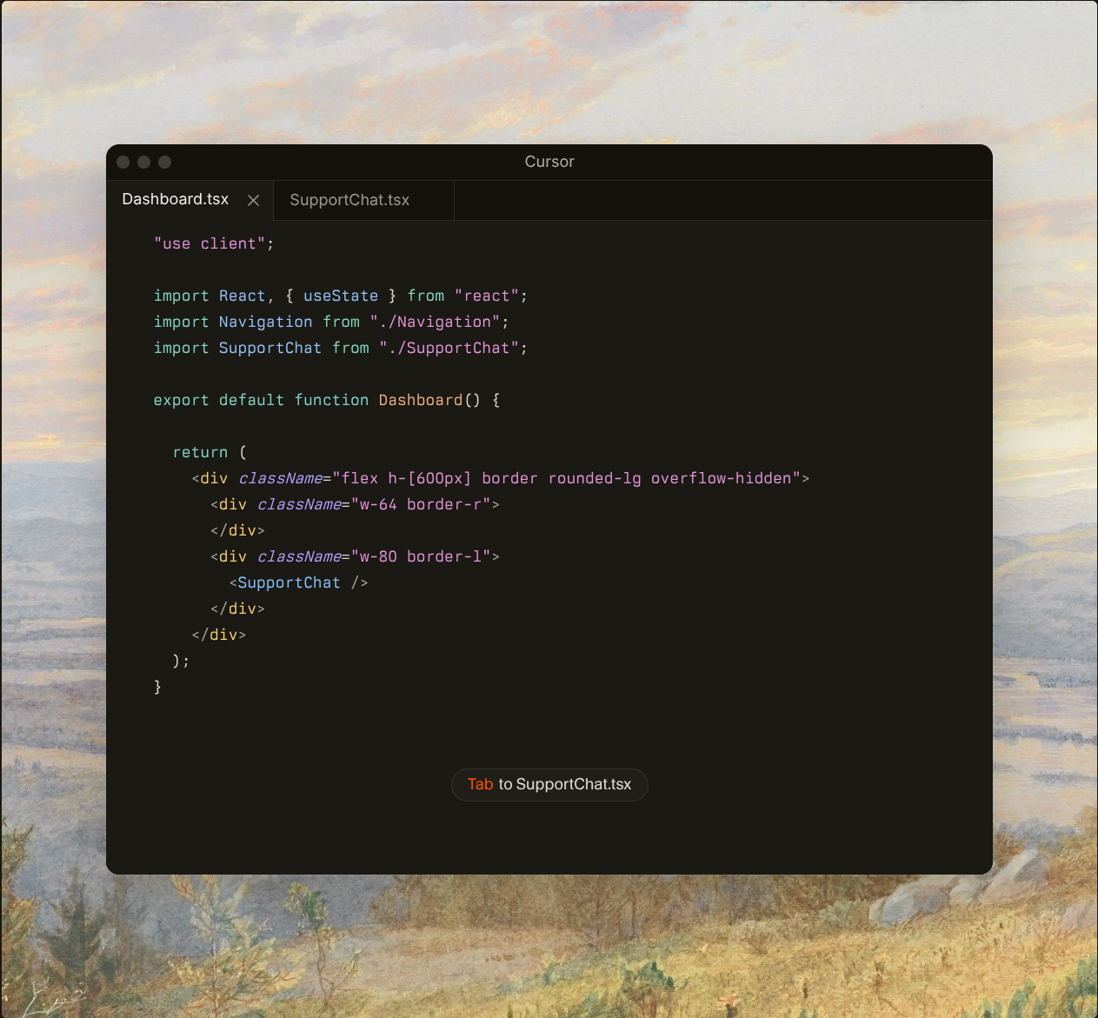Click Navigation in the second import line
Image resolution: width=1098 pixels, height=1018 pixels.
(x=265, y=323)
